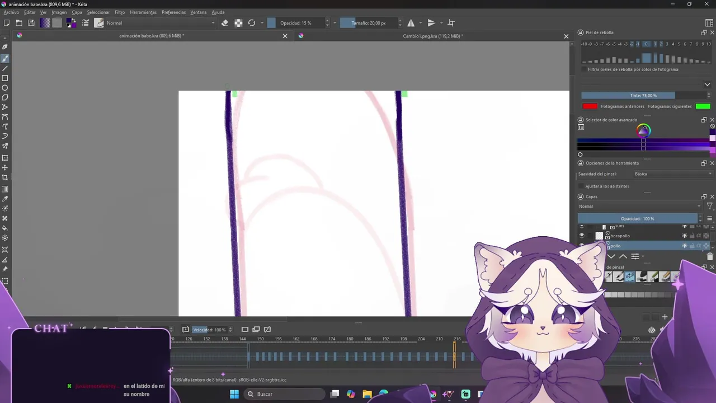Toggle preserve alpha checker icon
Image resolution: width=716 pixels, height=403 pixels.
(x=238, y=23)
